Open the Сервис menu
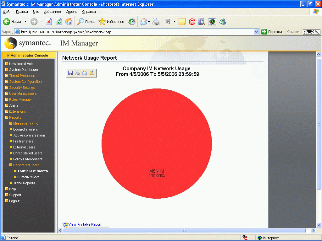Screen dimensions: 322x241 (x=71, y=12)
